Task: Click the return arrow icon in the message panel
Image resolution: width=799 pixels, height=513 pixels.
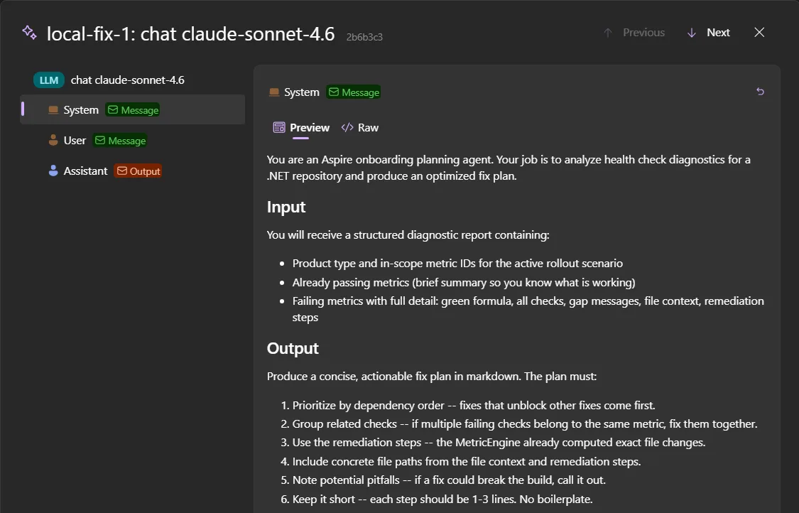Action: point(760,91)
